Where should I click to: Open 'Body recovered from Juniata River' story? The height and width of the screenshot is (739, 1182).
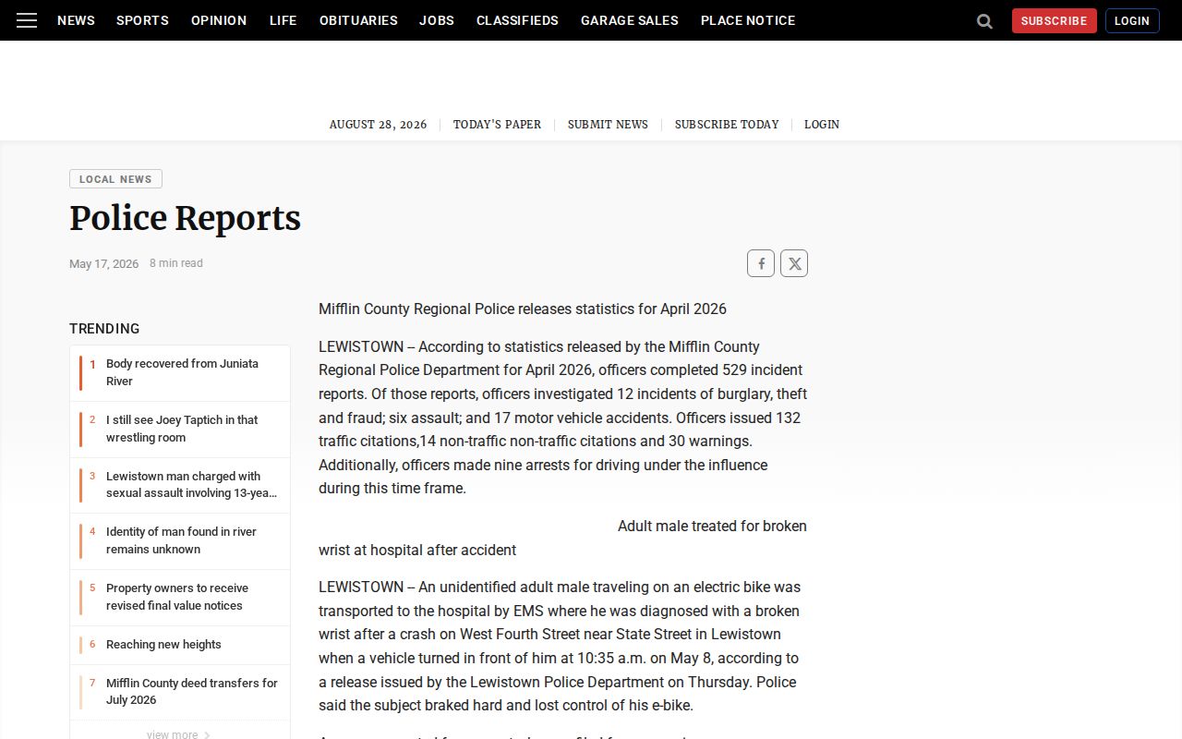pyautogui.click(x=182, y=372)
